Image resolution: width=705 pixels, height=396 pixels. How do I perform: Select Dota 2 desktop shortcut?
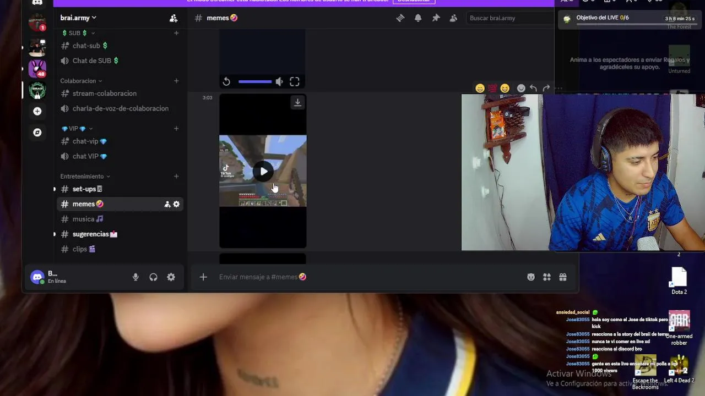[679, 281]
